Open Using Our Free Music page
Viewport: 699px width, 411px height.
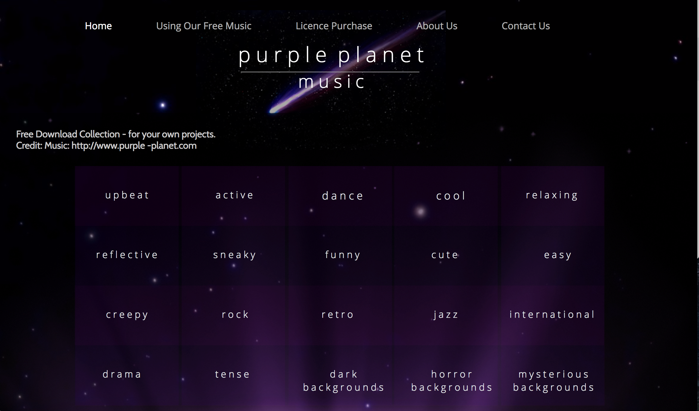point(204,26)
